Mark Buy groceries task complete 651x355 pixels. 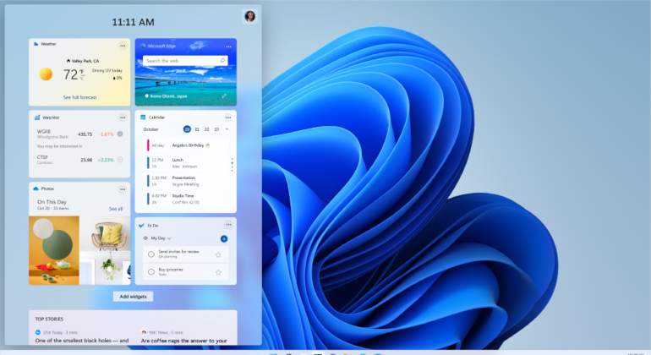tap(151, 272)
